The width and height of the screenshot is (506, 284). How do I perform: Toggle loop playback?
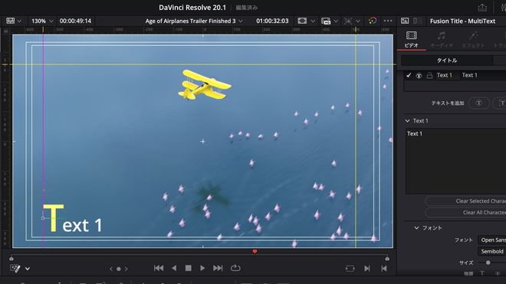(x=235, y=268)
